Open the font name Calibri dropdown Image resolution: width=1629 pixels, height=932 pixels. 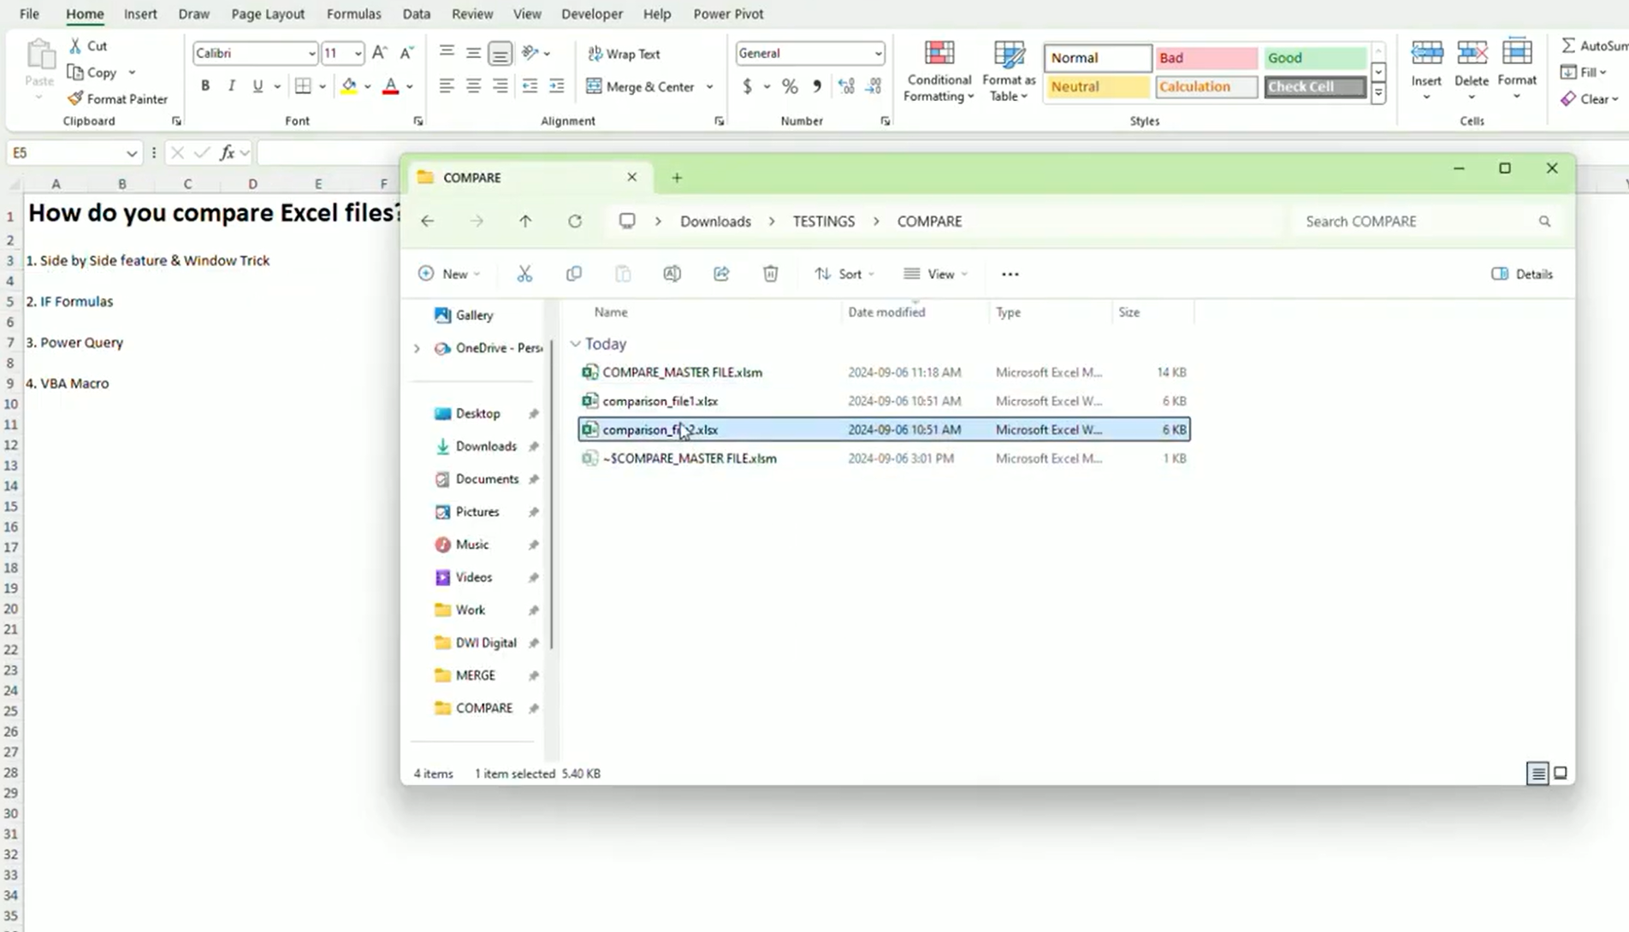311,54
